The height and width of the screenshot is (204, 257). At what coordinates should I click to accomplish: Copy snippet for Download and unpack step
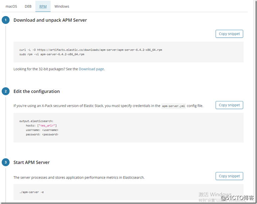tap(229, 34)
